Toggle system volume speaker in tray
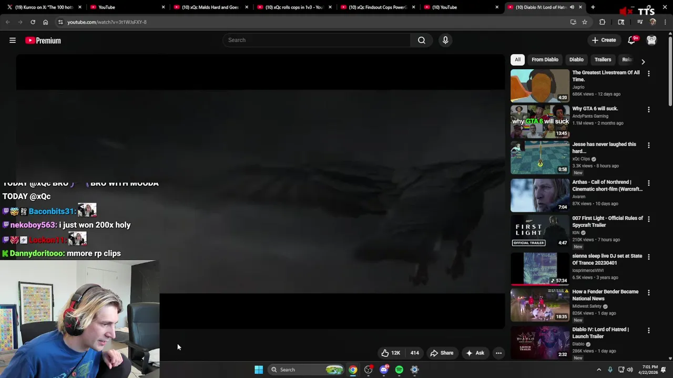 630,370
